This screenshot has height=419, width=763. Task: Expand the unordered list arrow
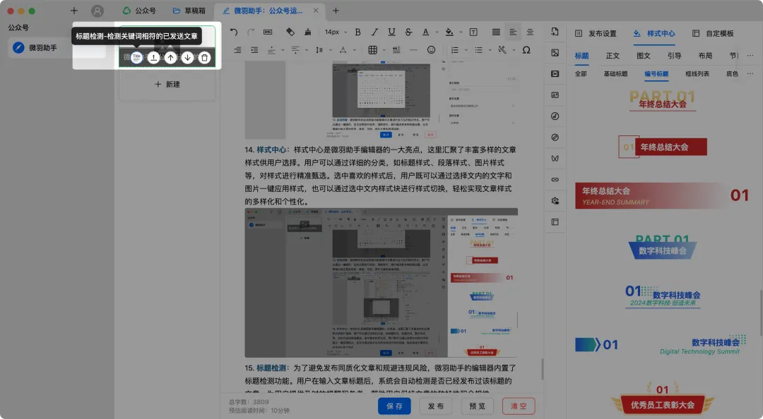pos(490,50)
